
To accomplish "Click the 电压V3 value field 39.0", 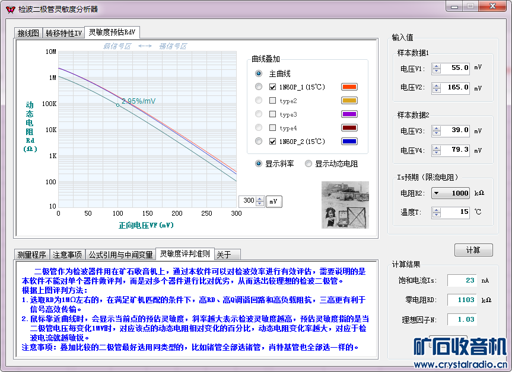I will point(455,130).
